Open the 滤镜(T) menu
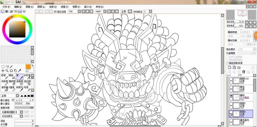Viewport: 257px width, 127px height. (65, 7)
